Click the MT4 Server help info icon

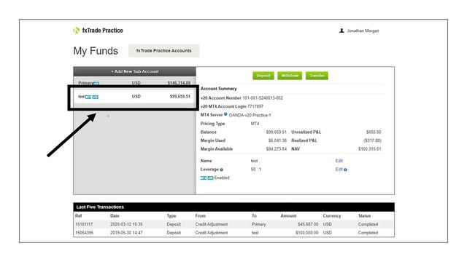(225, 114)
